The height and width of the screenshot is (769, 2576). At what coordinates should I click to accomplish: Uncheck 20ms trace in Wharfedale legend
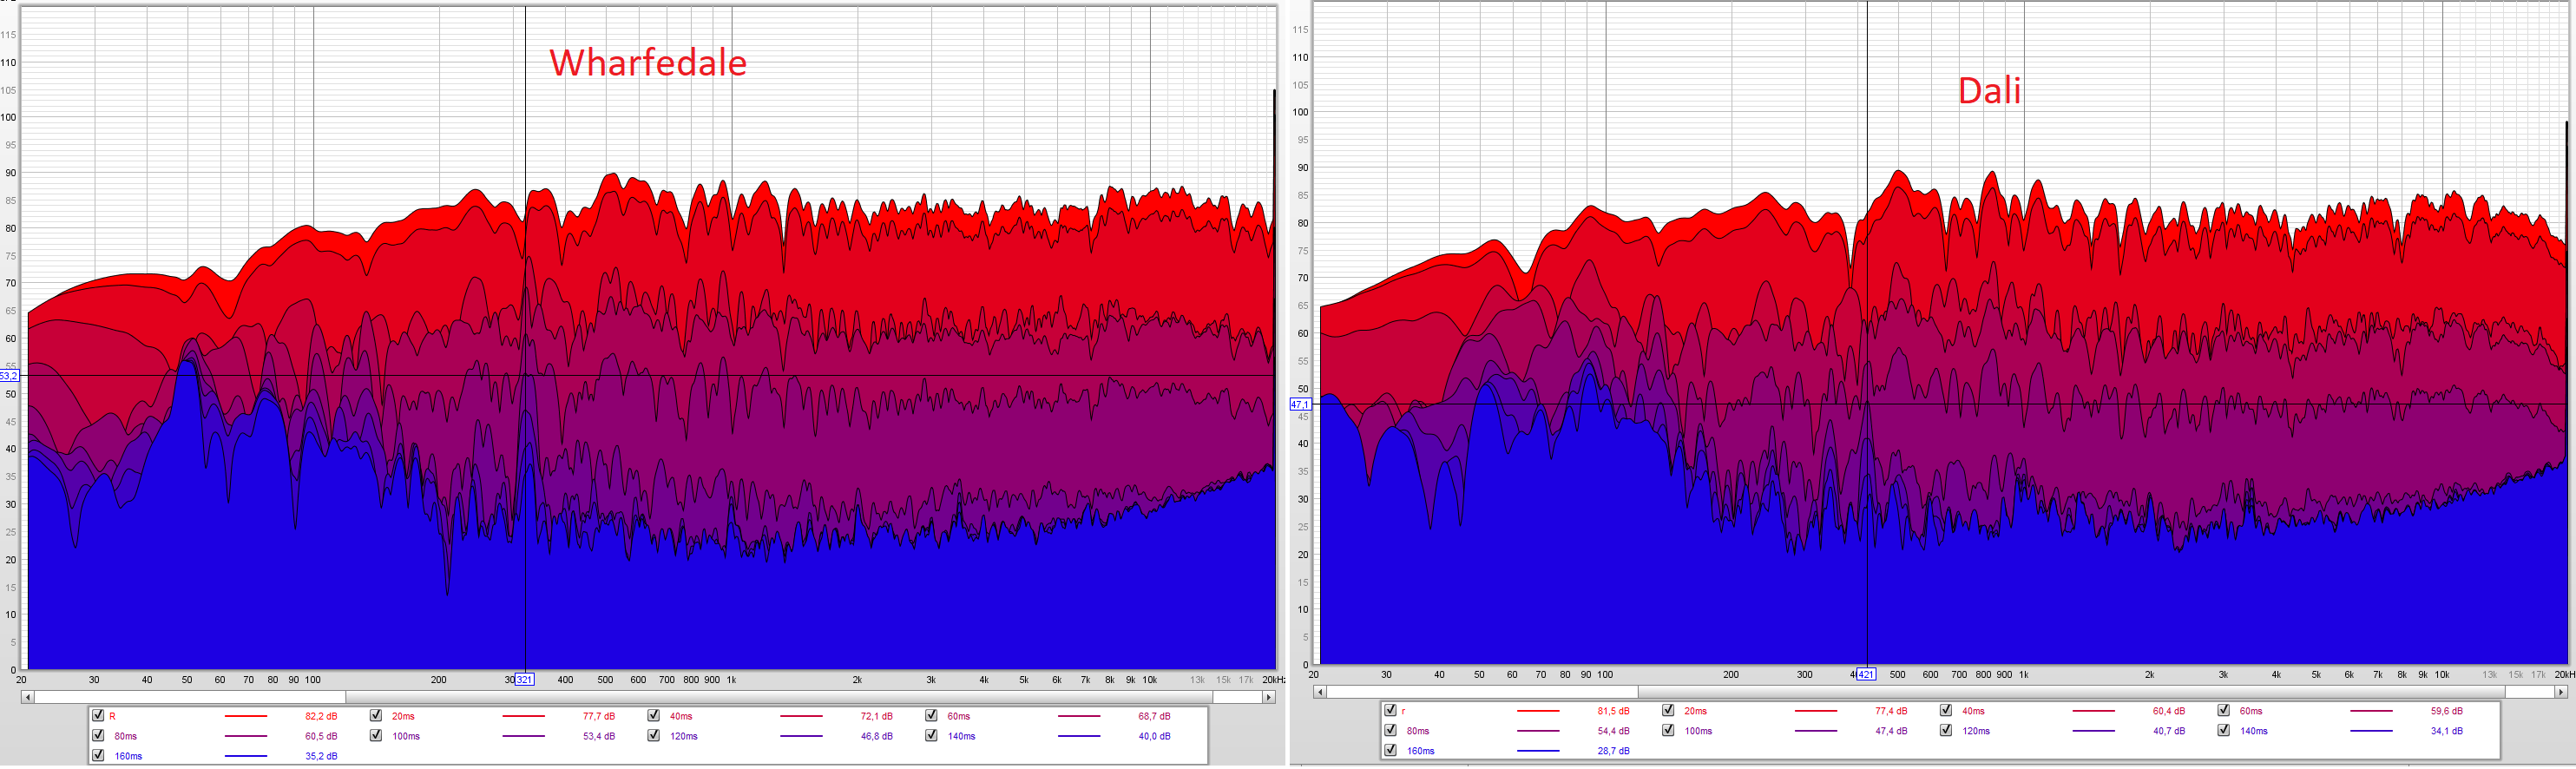(x=376, y=715)
